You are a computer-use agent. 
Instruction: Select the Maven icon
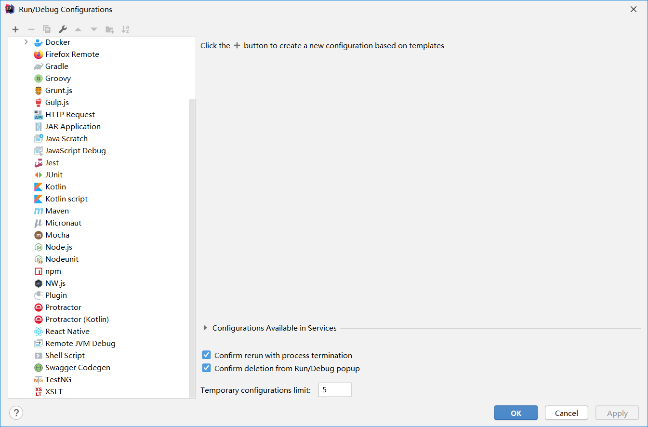[x=39, y=211]
